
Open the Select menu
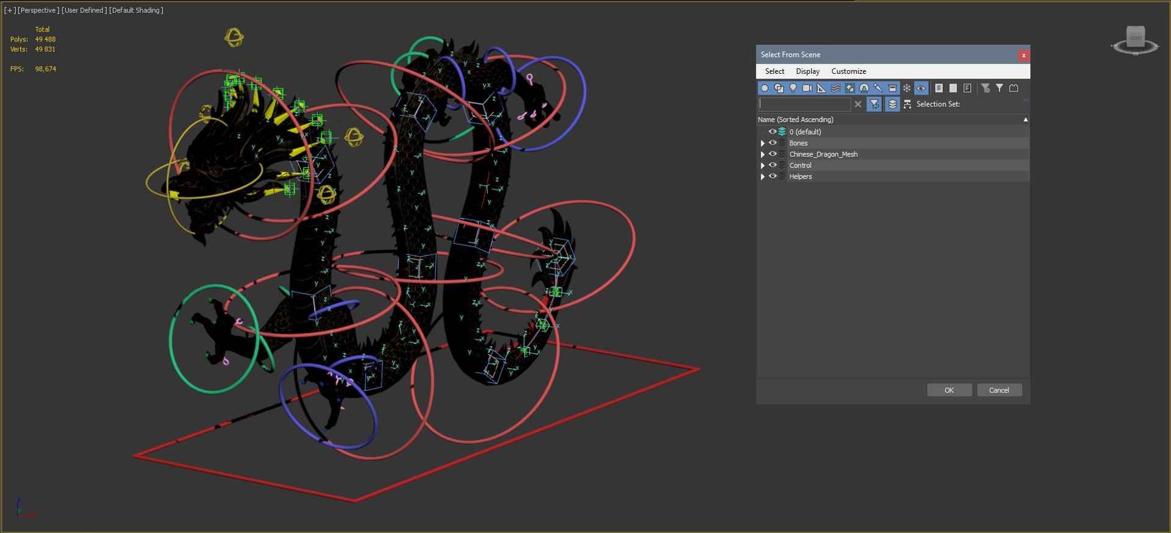coord(775,71)
